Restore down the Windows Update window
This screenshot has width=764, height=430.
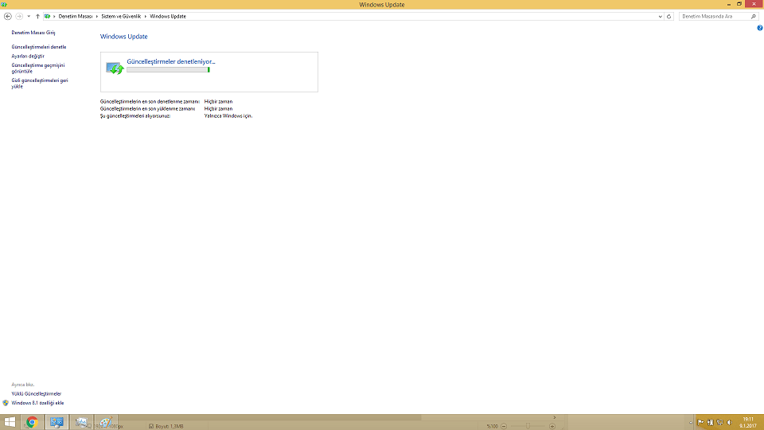coord(739,4)
